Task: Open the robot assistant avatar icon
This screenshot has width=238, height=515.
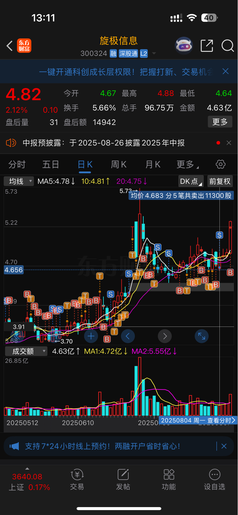Action: tap(184, 45)
